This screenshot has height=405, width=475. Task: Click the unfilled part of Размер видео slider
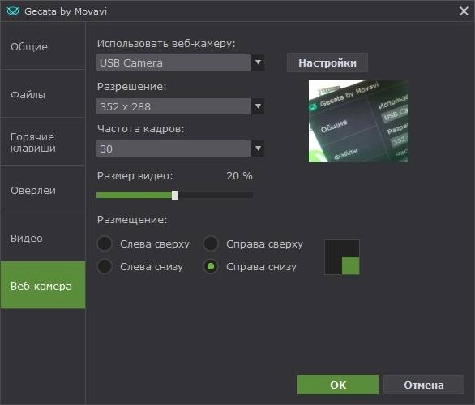click(x=216, y=195)
